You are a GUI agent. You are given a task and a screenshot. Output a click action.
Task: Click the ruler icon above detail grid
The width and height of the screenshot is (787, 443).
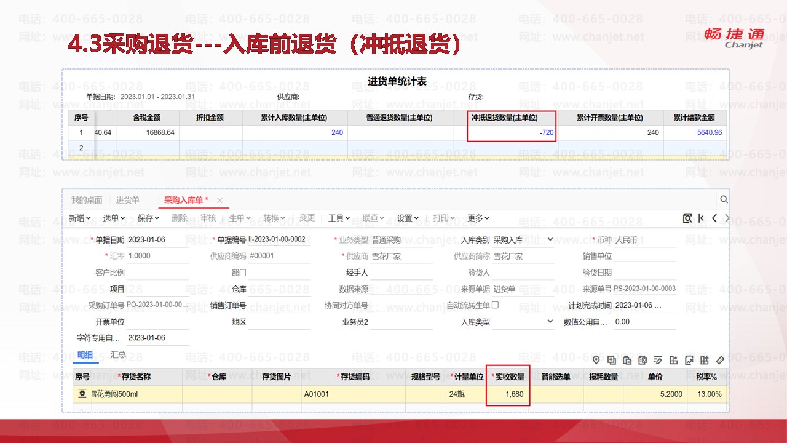721,361
